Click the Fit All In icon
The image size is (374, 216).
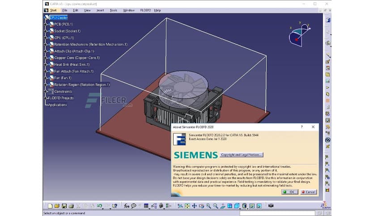[187, 206]
